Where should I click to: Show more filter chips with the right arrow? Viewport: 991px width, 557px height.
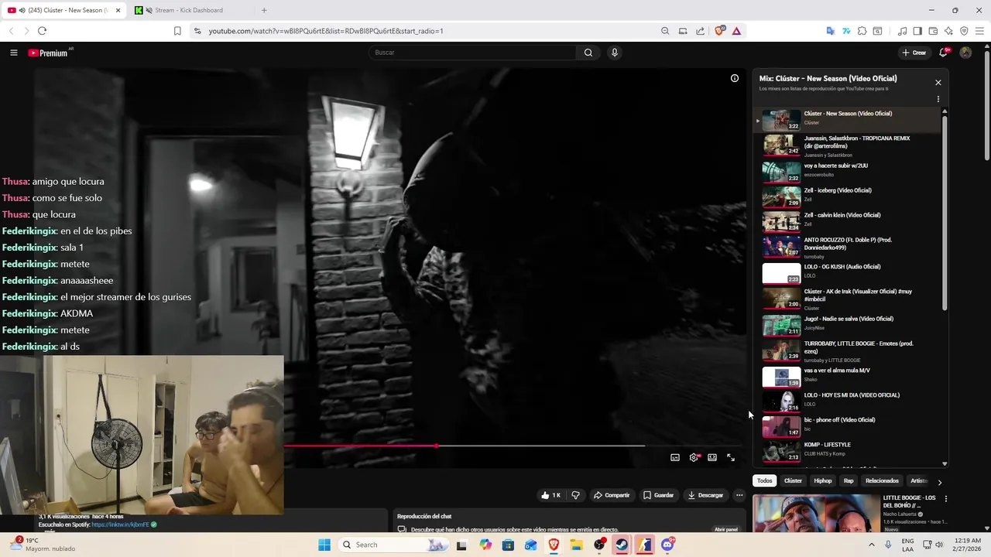940,482
